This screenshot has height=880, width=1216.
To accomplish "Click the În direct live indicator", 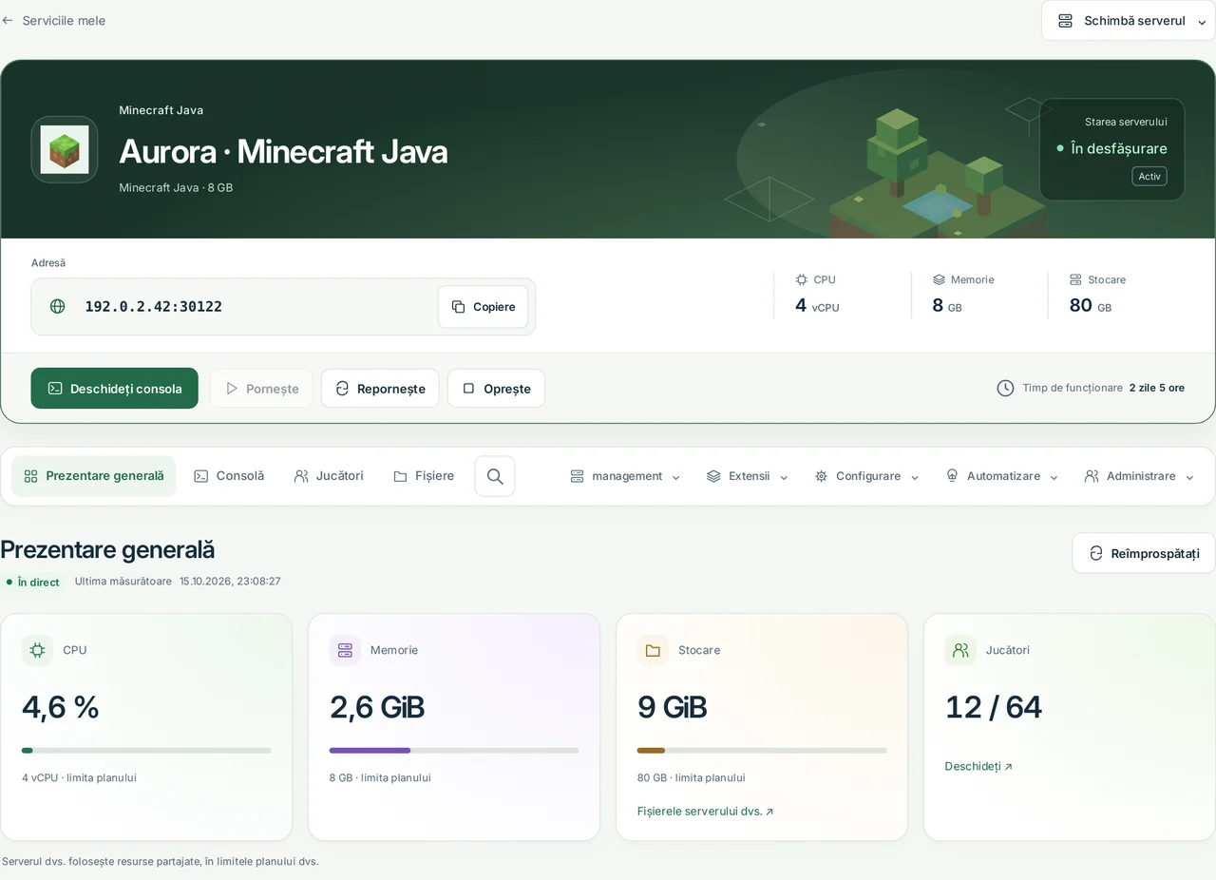I will [33, 582].
